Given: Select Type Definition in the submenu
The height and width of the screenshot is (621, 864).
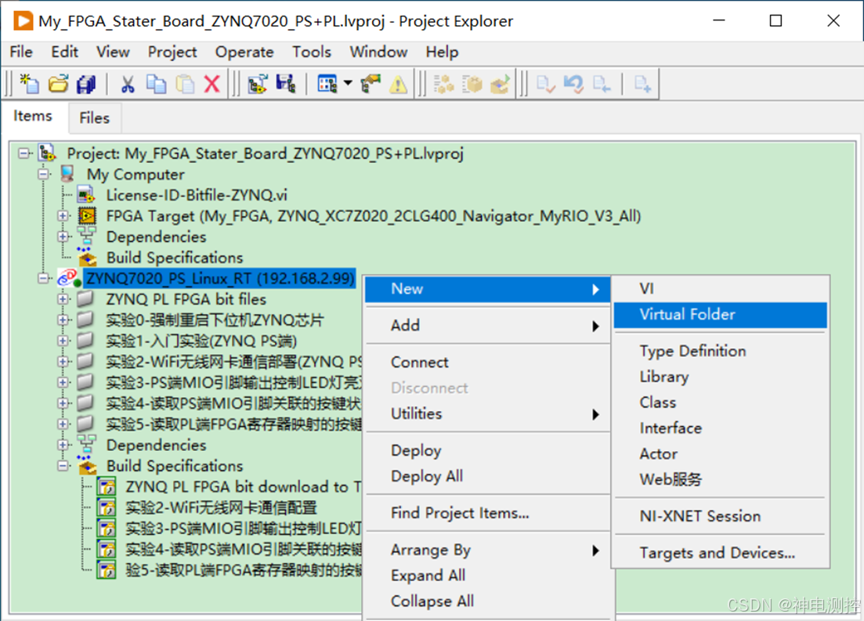Looking at the screenshot, I should [720, 351].
